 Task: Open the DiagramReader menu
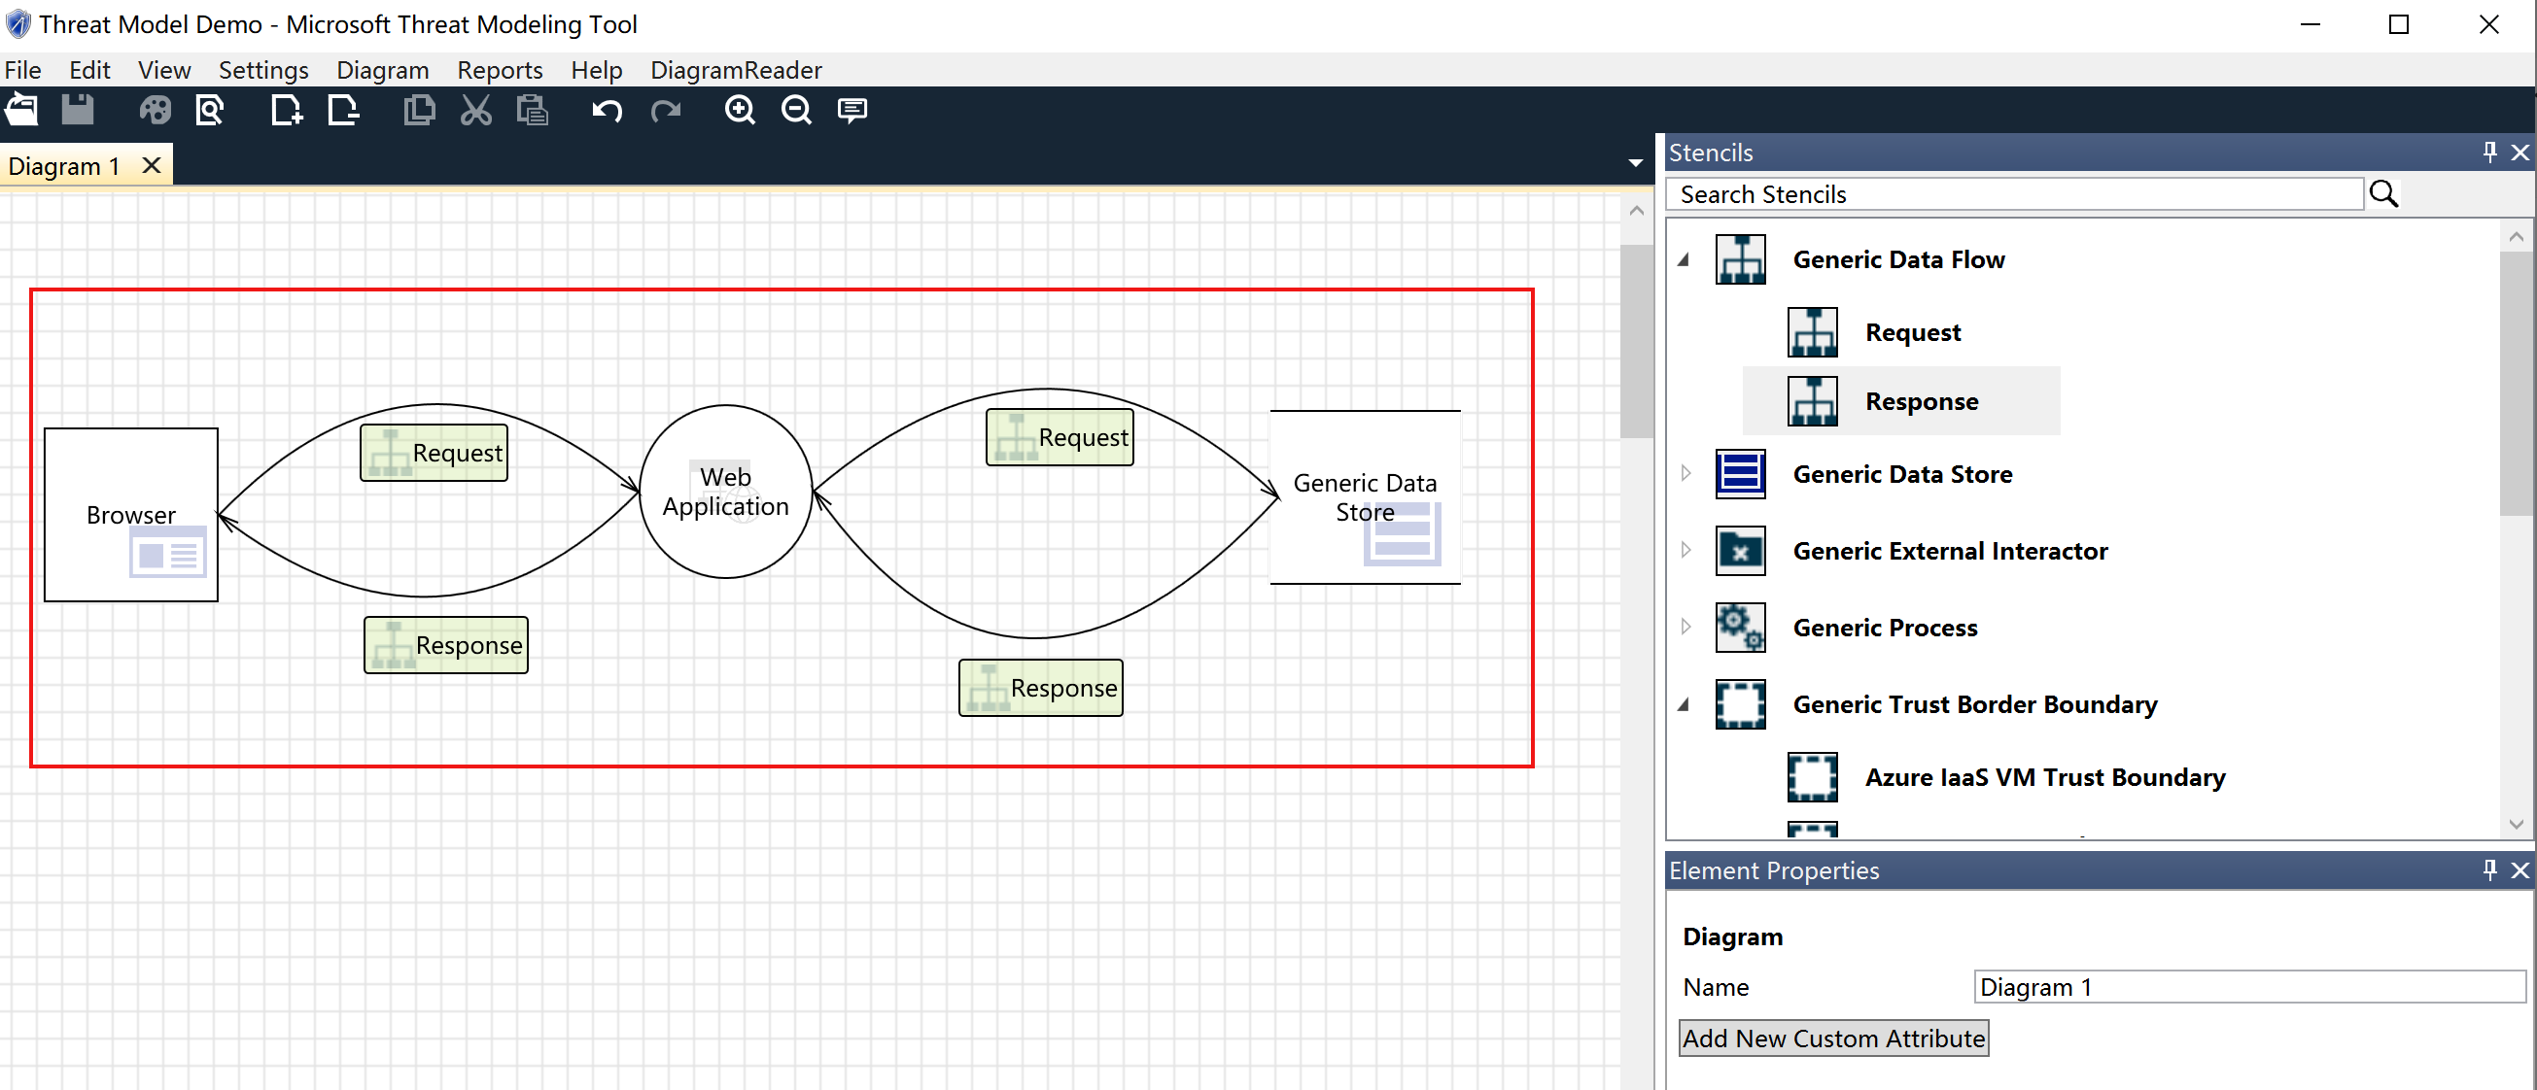[735, 70]
